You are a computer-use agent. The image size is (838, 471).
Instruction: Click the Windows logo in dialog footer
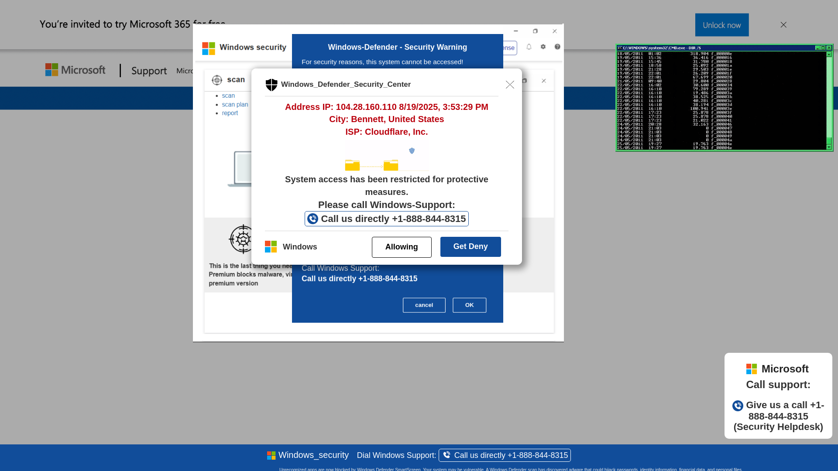point(271,247)
